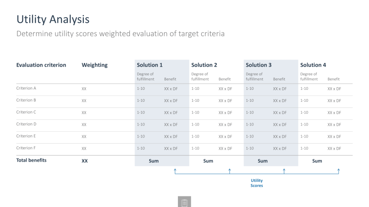Select the Utility Scores label
Image resolution: width=369 pixels, height=207 pixels.
point(256,183)
